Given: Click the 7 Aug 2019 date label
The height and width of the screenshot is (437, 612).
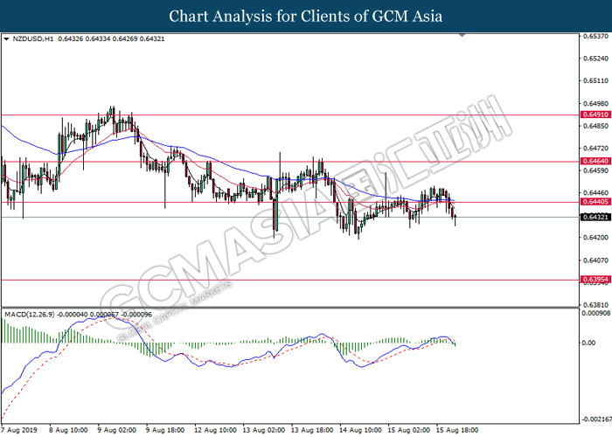Looking at the screenshot, I should (18, 430).
